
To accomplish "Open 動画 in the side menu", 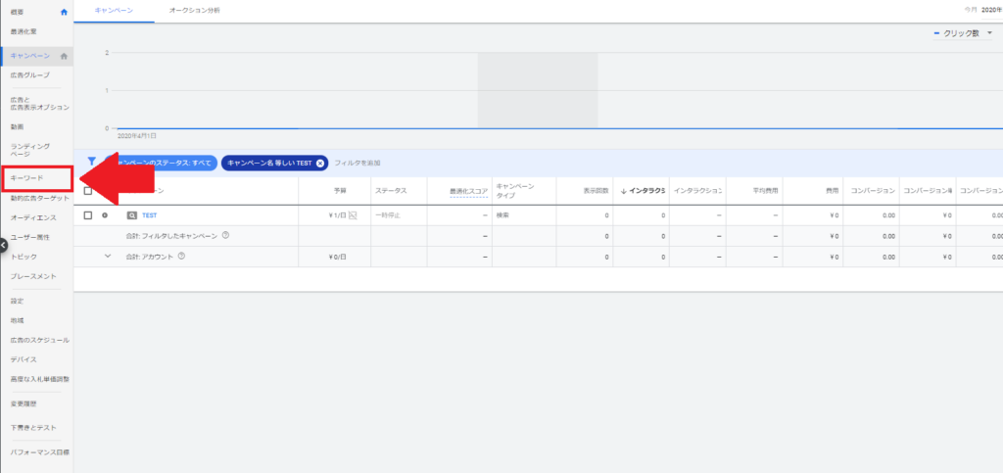I will click(x=17, y=126).
